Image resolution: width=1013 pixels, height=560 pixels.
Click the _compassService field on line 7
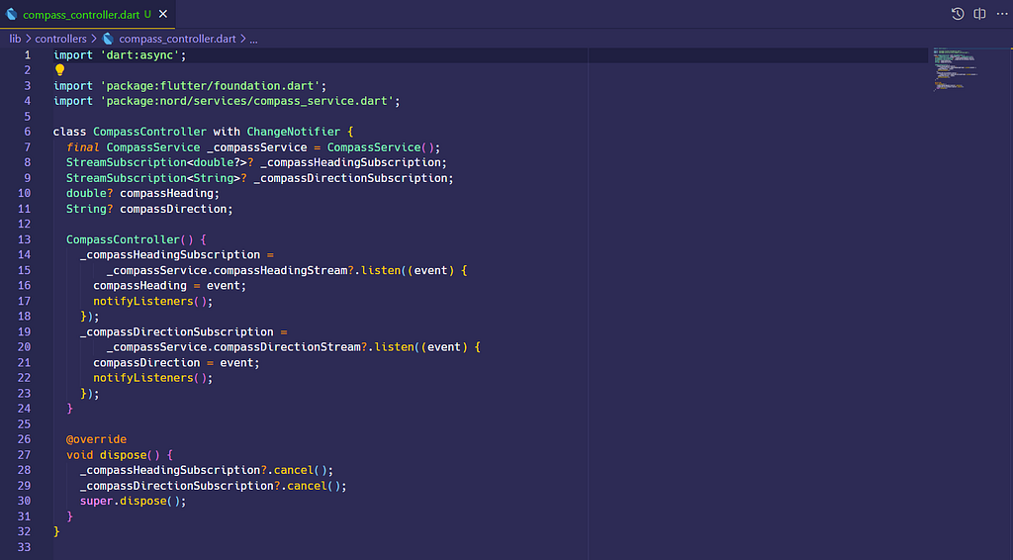(x=257, y=147)
